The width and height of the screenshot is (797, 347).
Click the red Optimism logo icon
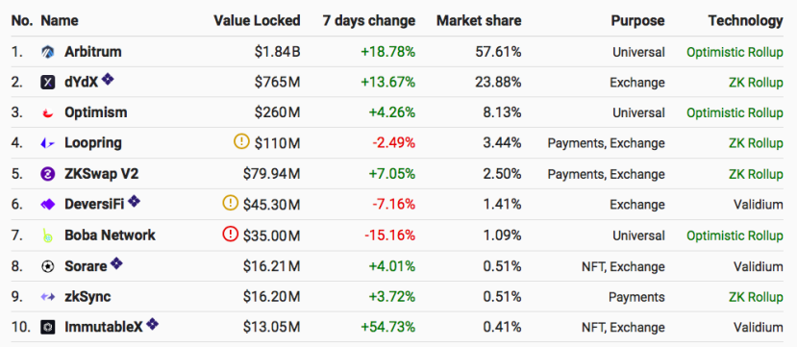pyautogui.click(x=47, y=112)
